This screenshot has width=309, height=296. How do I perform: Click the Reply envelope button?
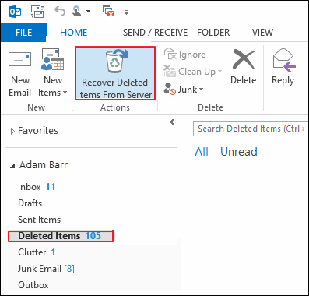tap(283, 67)
